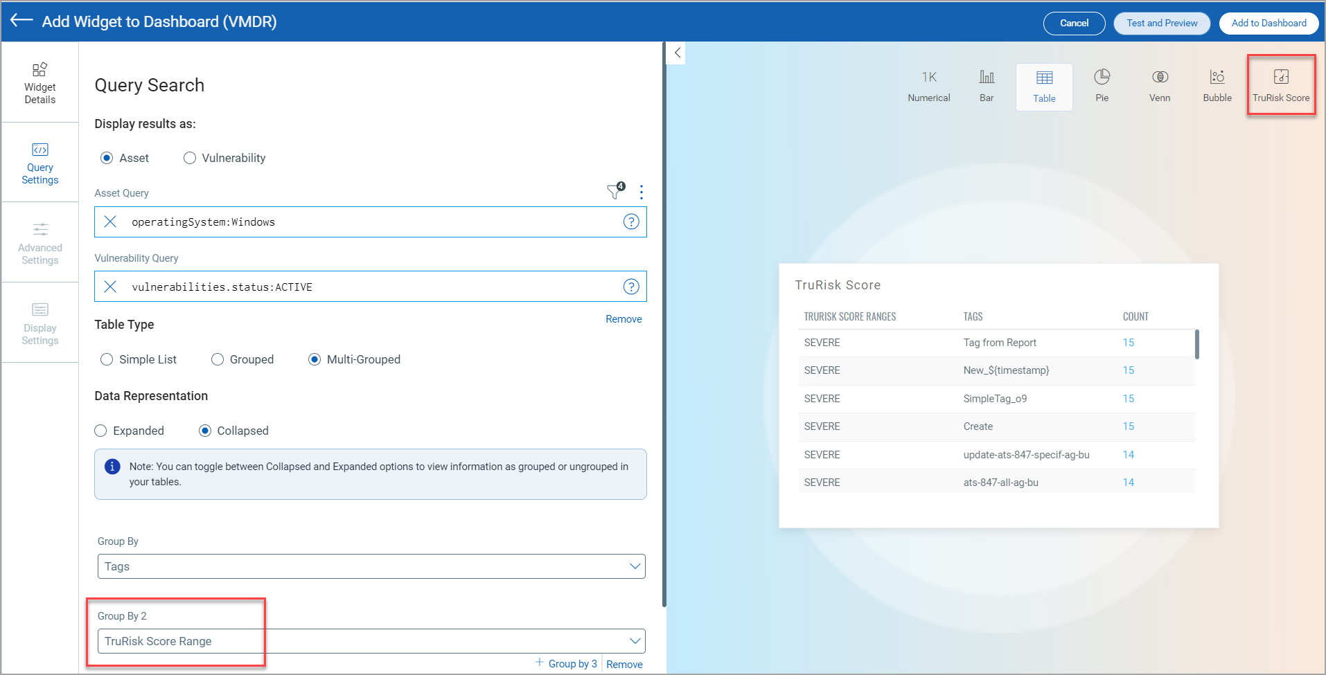Click count 14 for update-ats-847-specif-ag-bu
Image resolution: width=1326 pixels, height=675 pixels.
[1129, 455]
